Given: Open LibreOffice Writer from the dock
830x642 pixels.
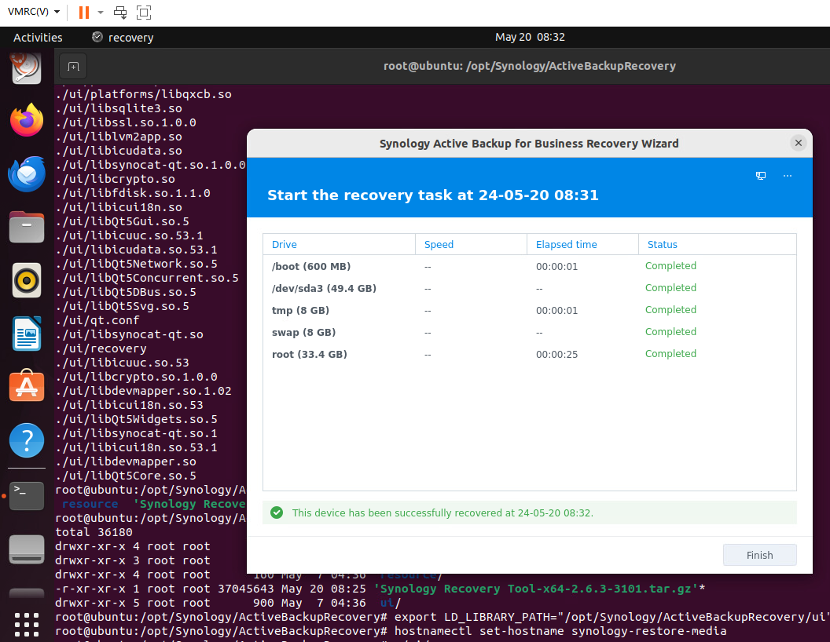Looking at the screenshot, I should click(x=27, y=334).
